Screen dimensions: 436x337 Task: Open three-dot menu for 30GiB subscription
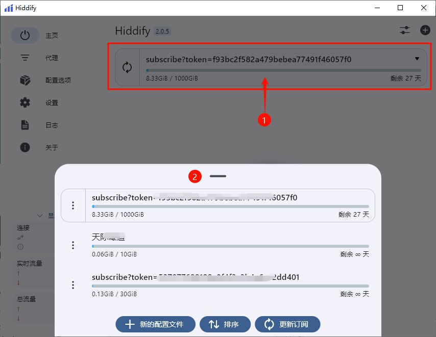(x=73, y=285)
